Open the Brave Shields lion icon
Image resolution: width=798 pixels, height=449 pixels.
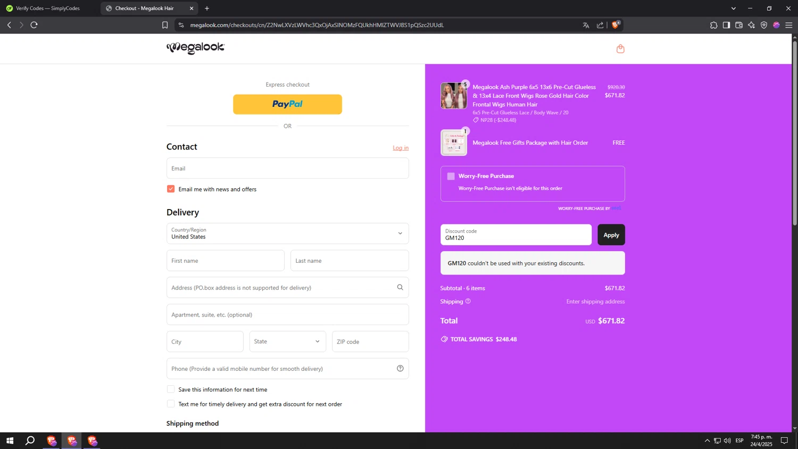(616, 24)
